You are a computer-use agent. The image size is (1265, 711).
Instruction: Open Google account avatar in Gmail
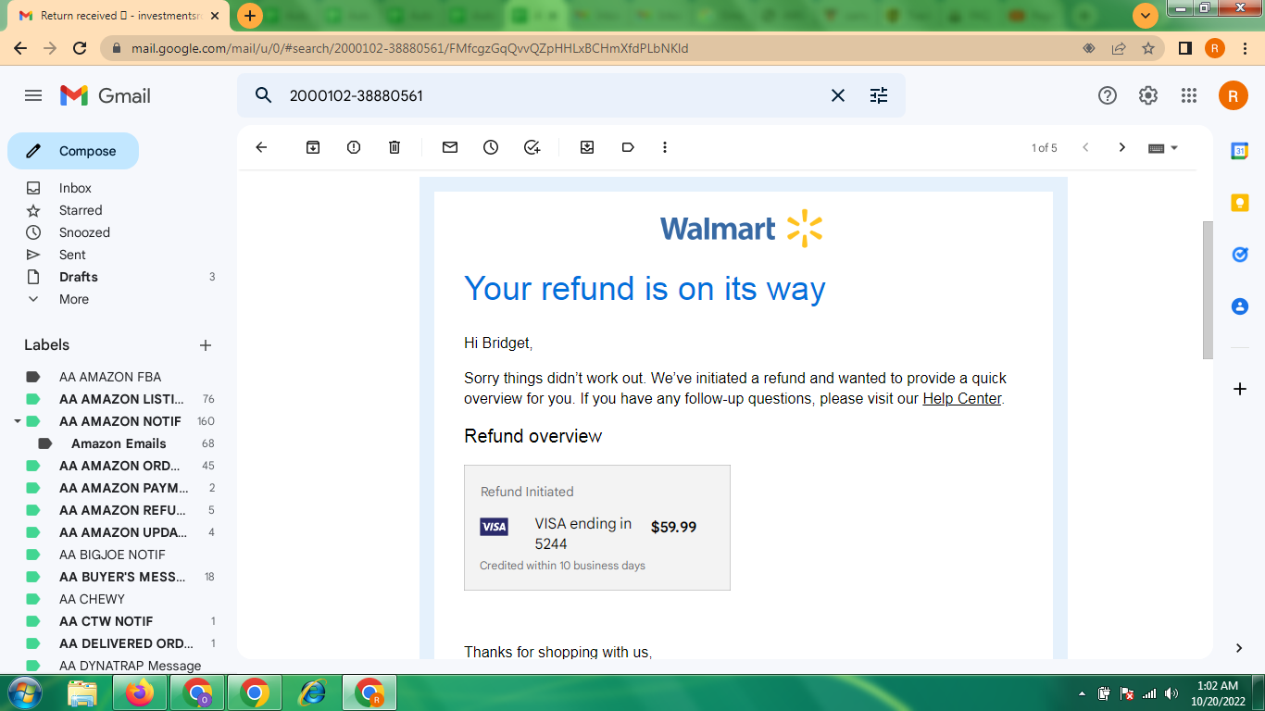pos(1234,95)
